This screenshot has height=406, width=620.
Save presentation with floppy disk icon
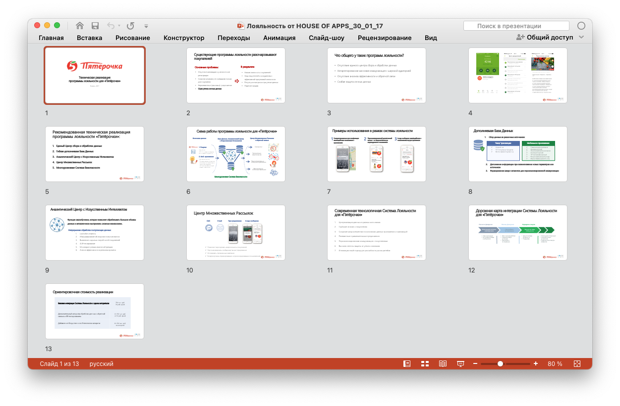95,26
